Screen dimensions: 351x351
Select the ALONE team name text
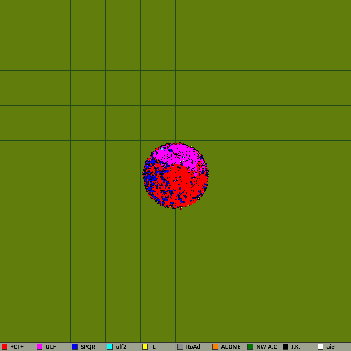[231, 347]
